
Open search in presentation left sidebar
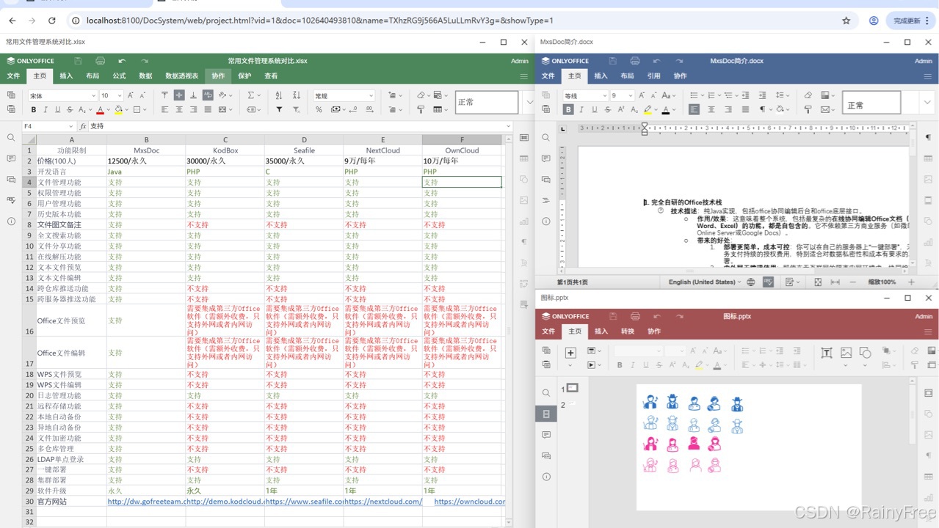(x=546, y=393)
